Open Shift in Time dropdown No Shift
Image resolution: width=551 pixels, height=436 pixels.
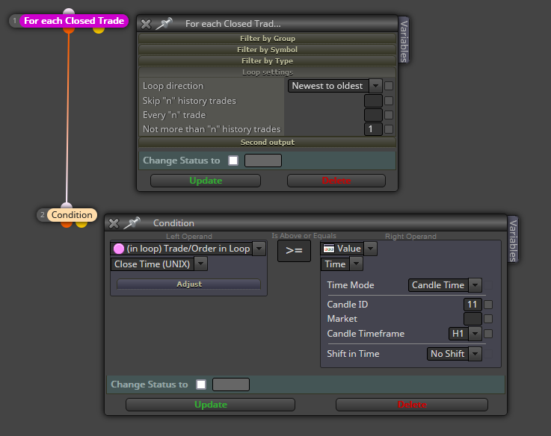[x=454, y=354]
